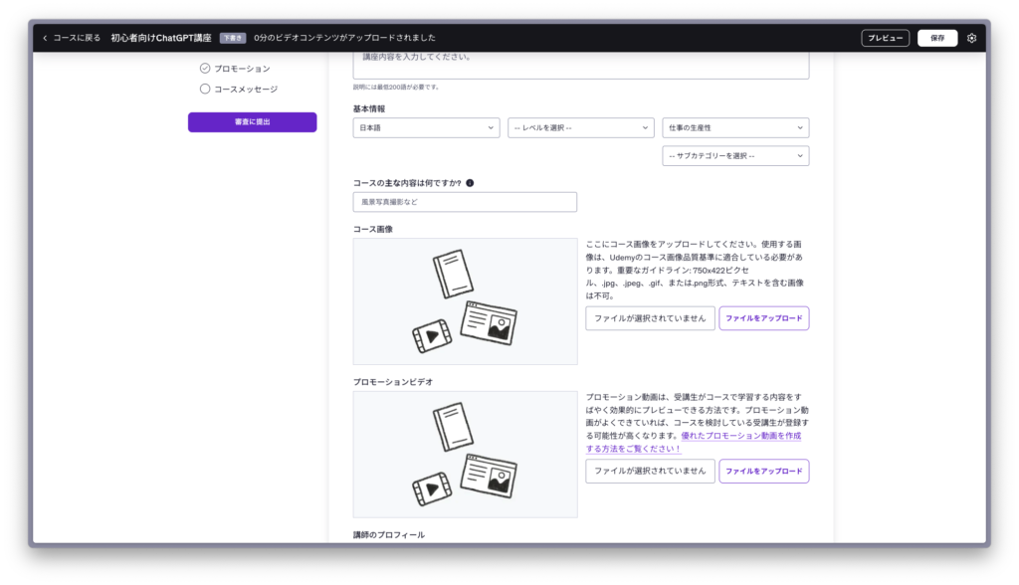Viewport: 1019px width, 585px height.
Task: Click ファイルをアップロード for the promotion video
Action: pyautogui.click(x=763, y=471)
